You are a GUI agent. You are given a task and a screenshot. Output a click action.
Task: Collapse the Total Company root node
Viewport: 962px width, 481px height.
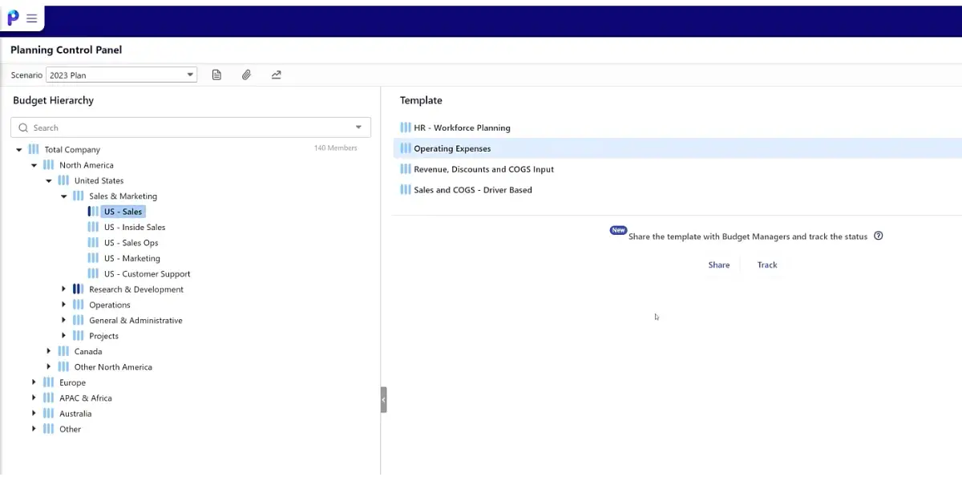coord(19,150)
